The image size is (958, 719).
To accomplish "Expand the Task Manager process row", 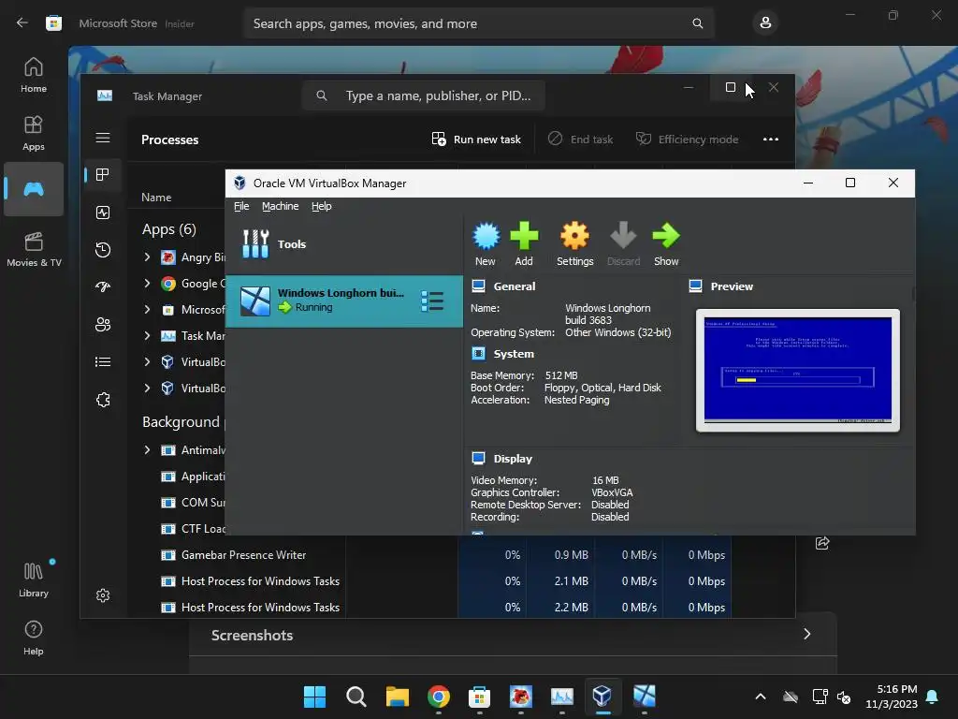I will [x=147, y=336].
